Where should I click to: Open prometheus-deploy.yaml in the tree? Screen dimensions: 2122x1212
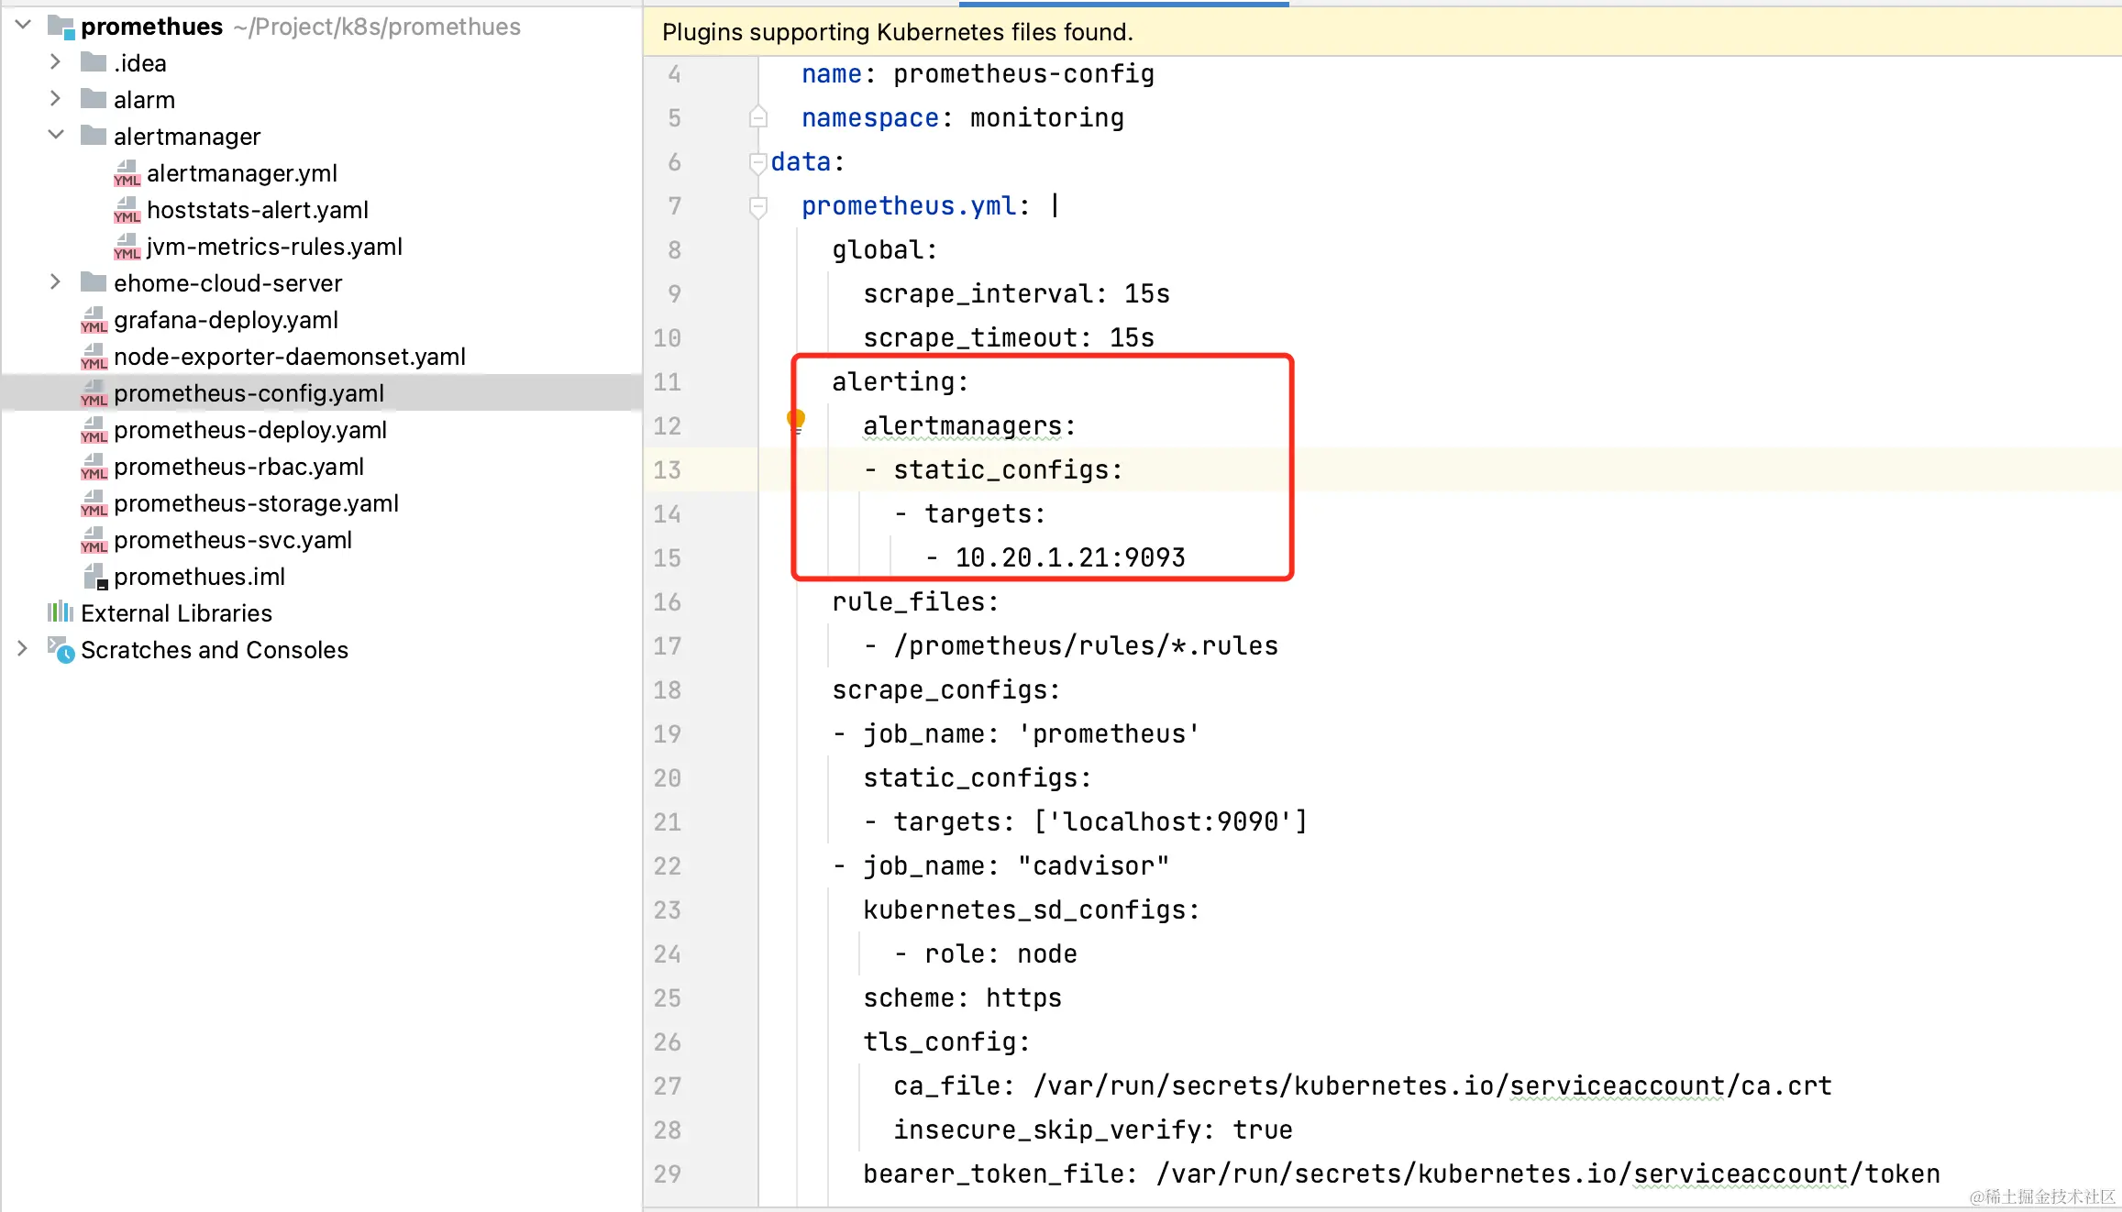click(249, 430)
